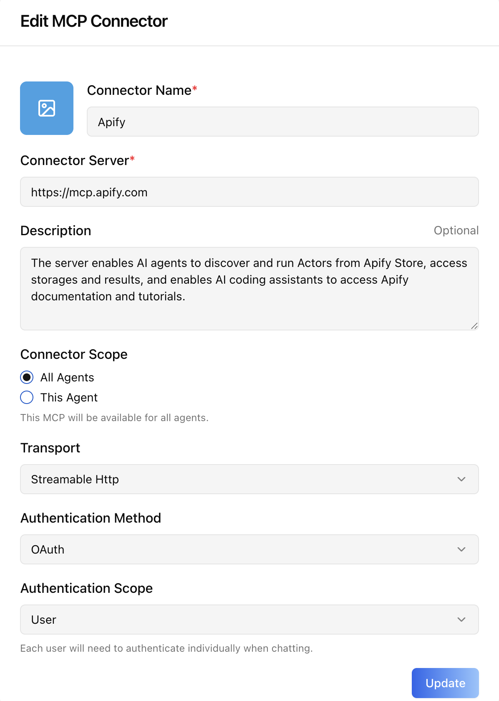This screenshot has height=701, width=499.
Task: Click the Connector Server label
Action: tap(78, 160)
